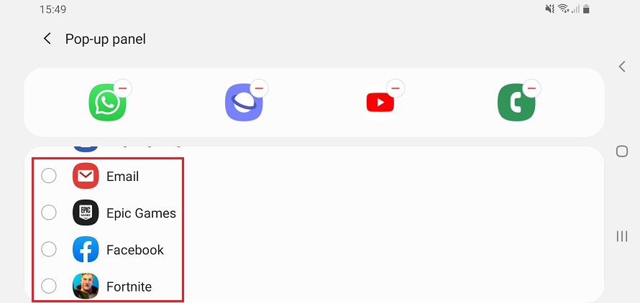The width and height of the screenshot is (640, 303).
Task: Select the Facebook radio button
Action: point(49,249)
